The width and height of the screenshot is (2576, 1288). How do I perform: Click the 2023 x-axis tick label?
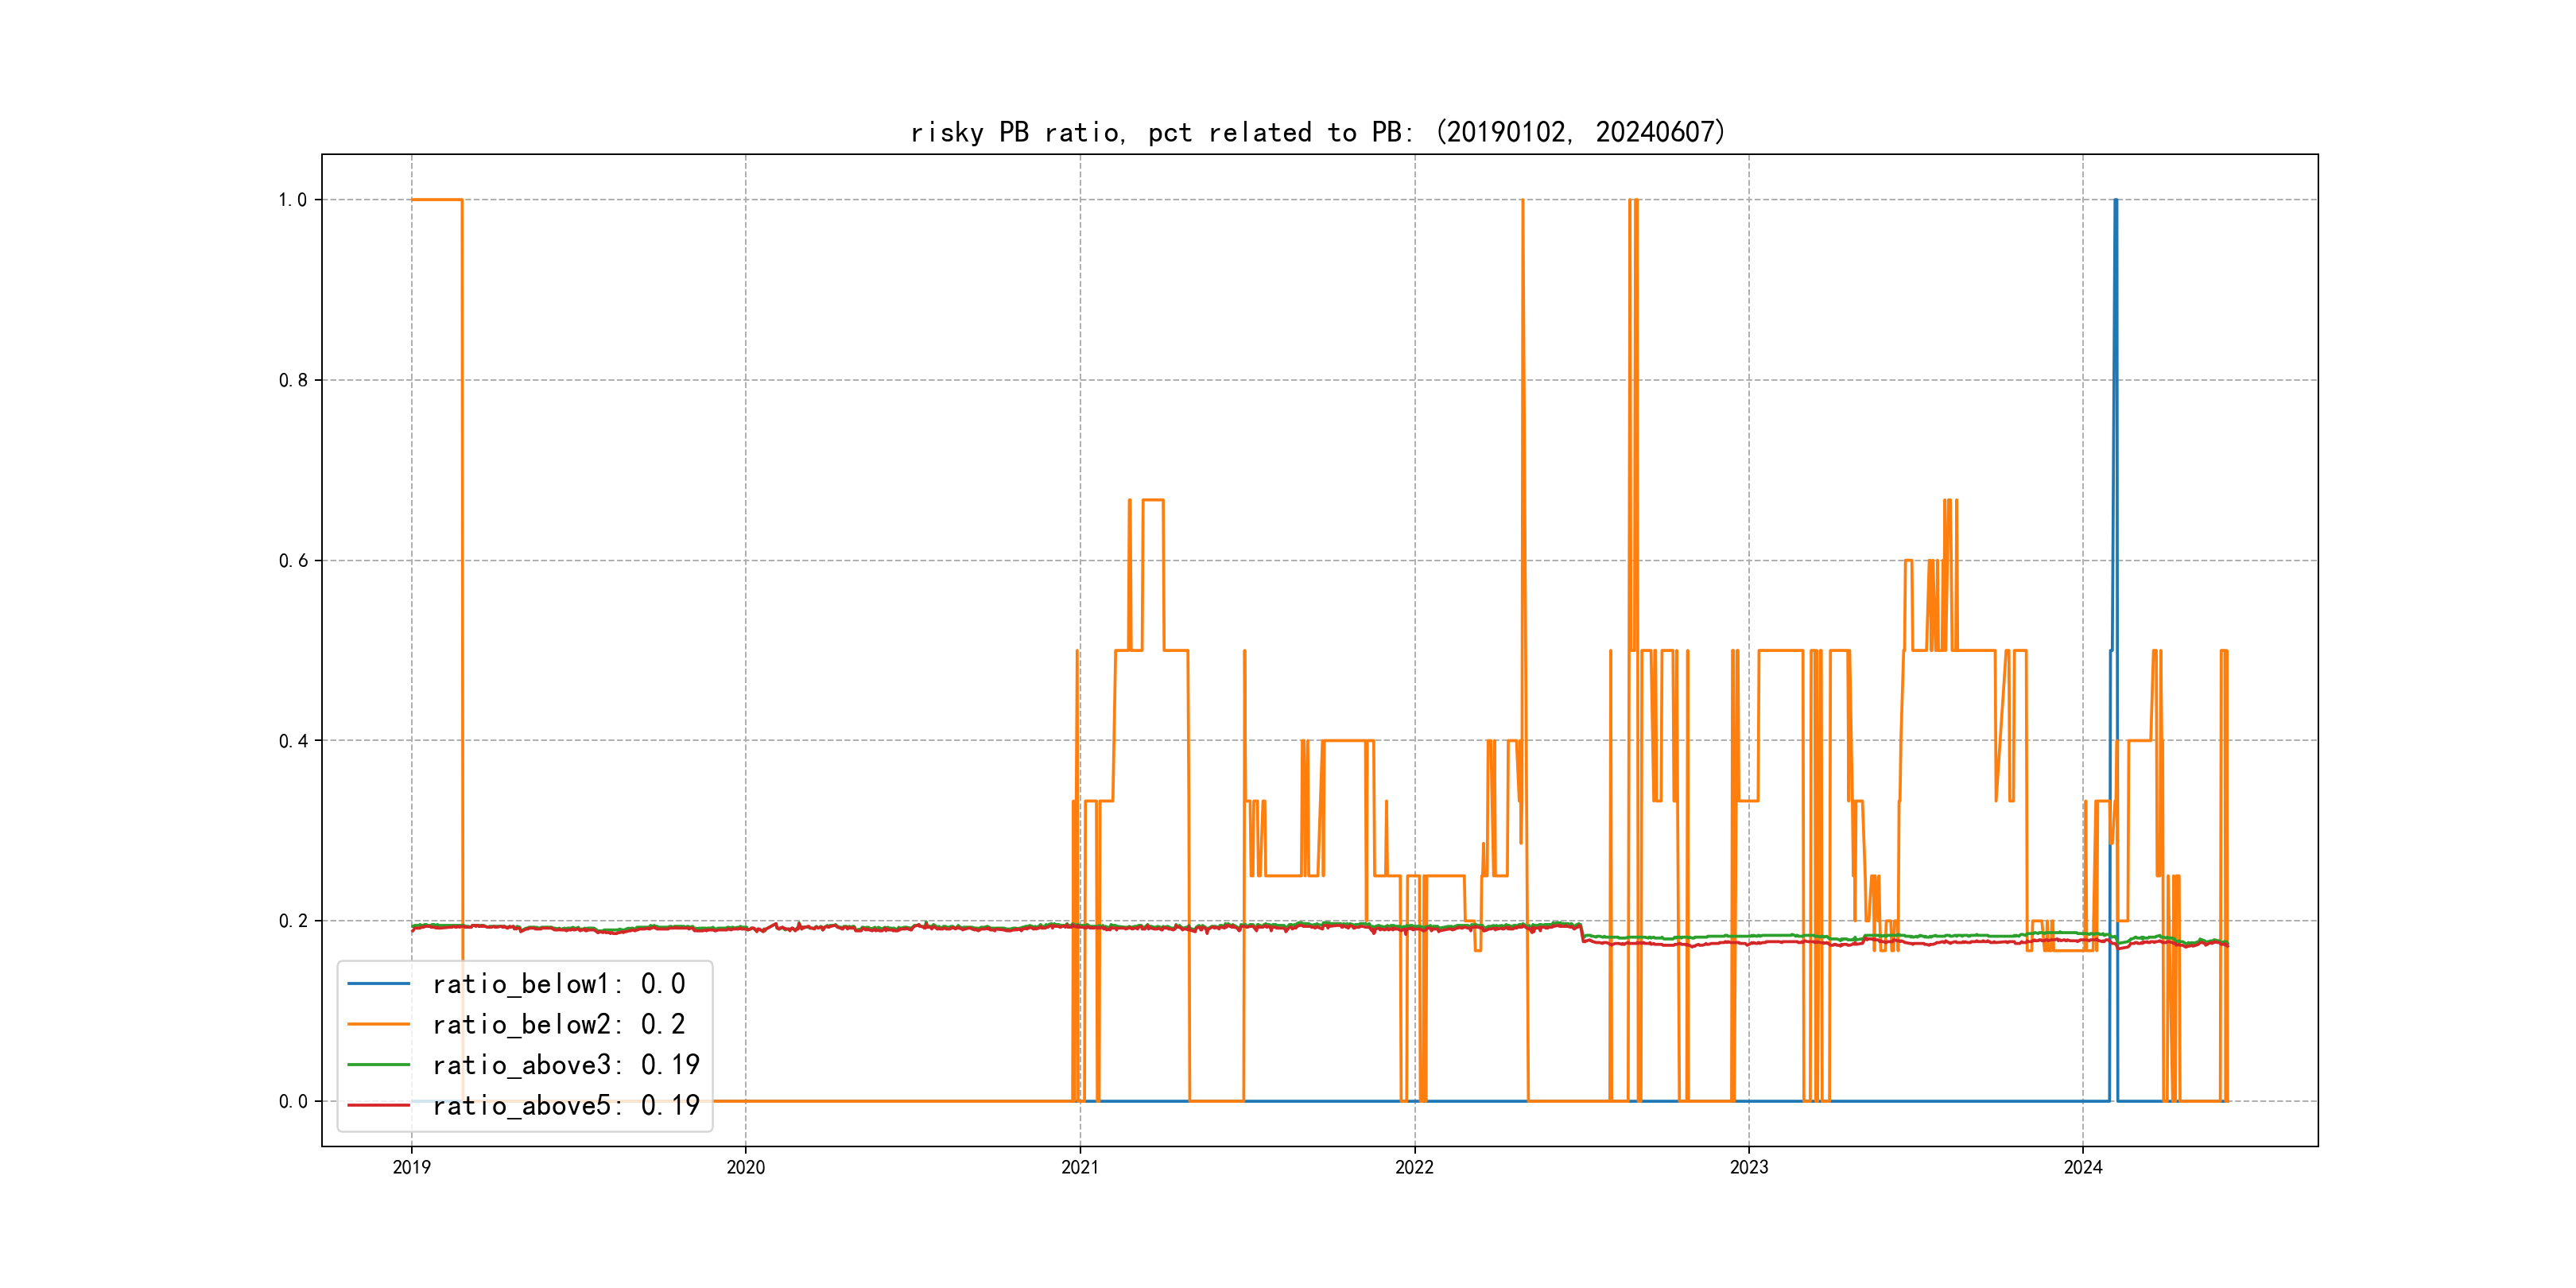coord(1749,1167)
